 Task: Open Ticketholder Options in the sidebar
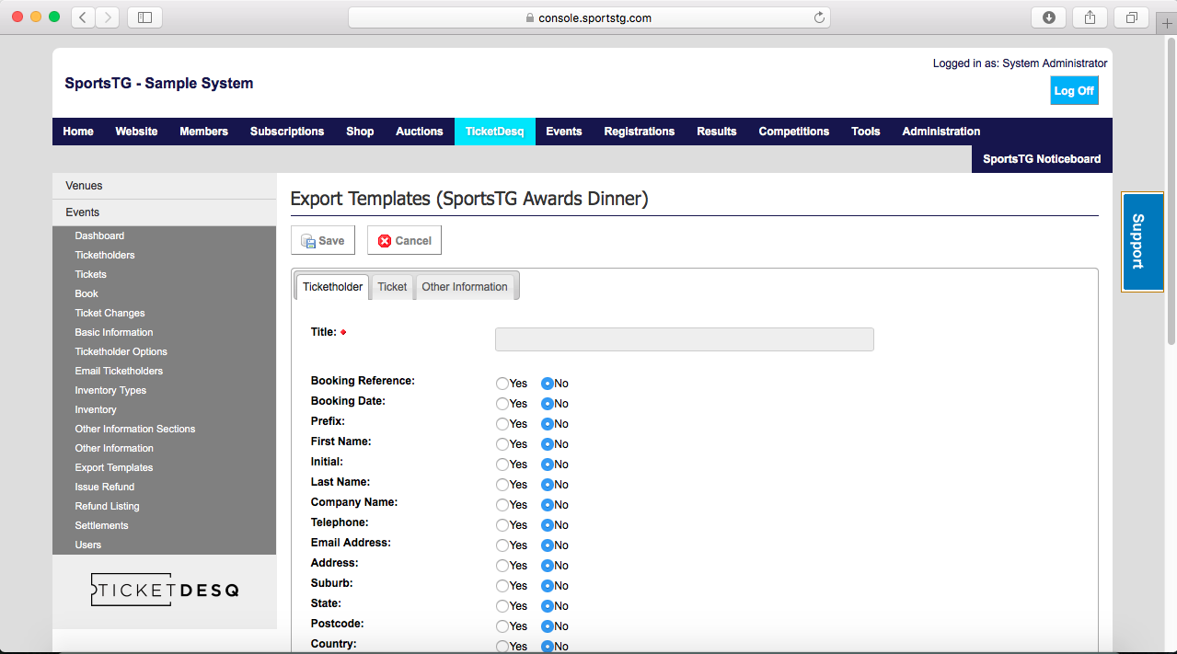coord(121,352)
